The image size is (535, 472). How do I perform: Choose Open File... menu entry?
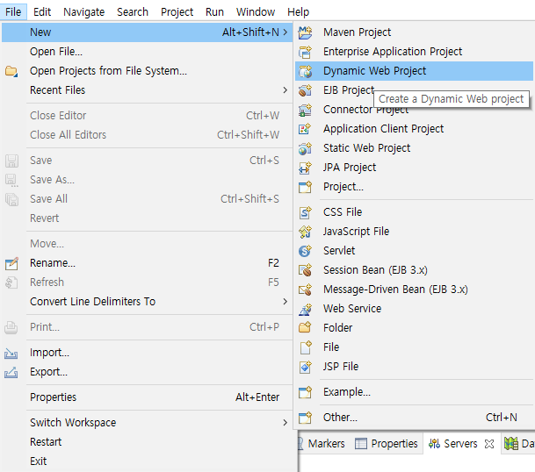tap(147, 52)
